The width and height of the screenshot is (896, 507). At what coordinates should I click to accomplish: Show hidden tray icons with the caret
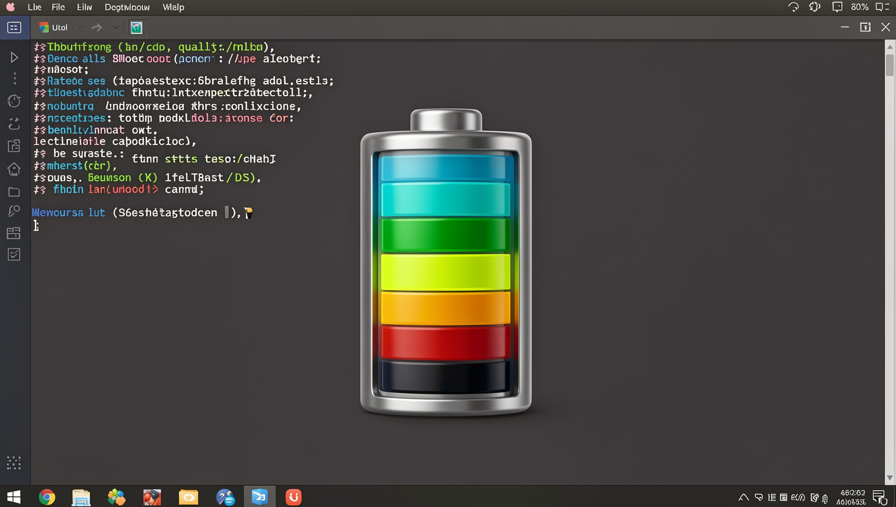(x=744, y=497)
